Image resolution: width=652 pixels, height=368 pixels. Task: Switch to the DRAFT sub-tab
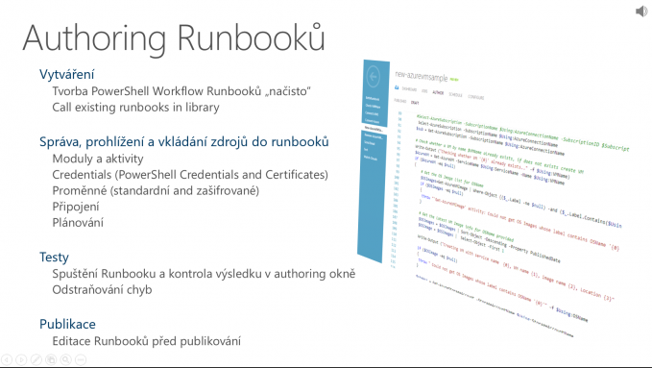coord(415,103)
